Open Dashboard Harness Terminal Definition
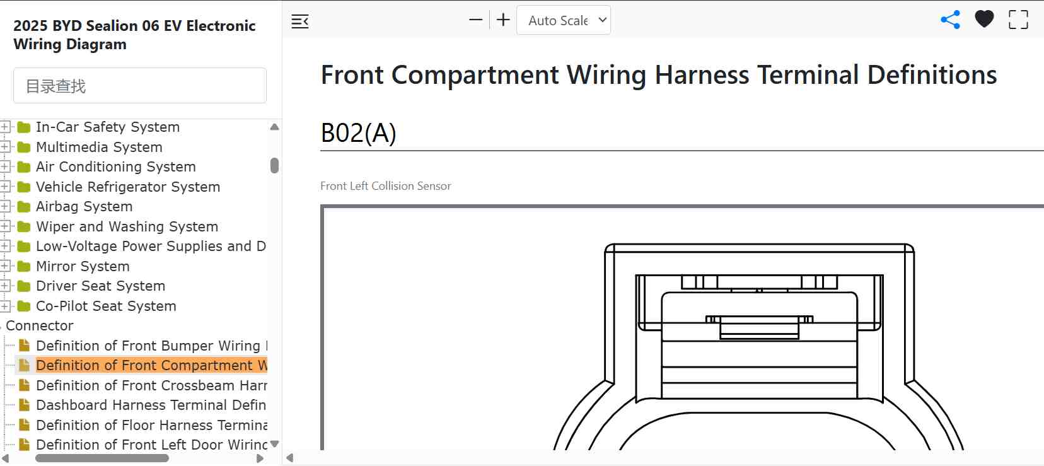Screen dimensions: 1044x466 tap(151, 405)
